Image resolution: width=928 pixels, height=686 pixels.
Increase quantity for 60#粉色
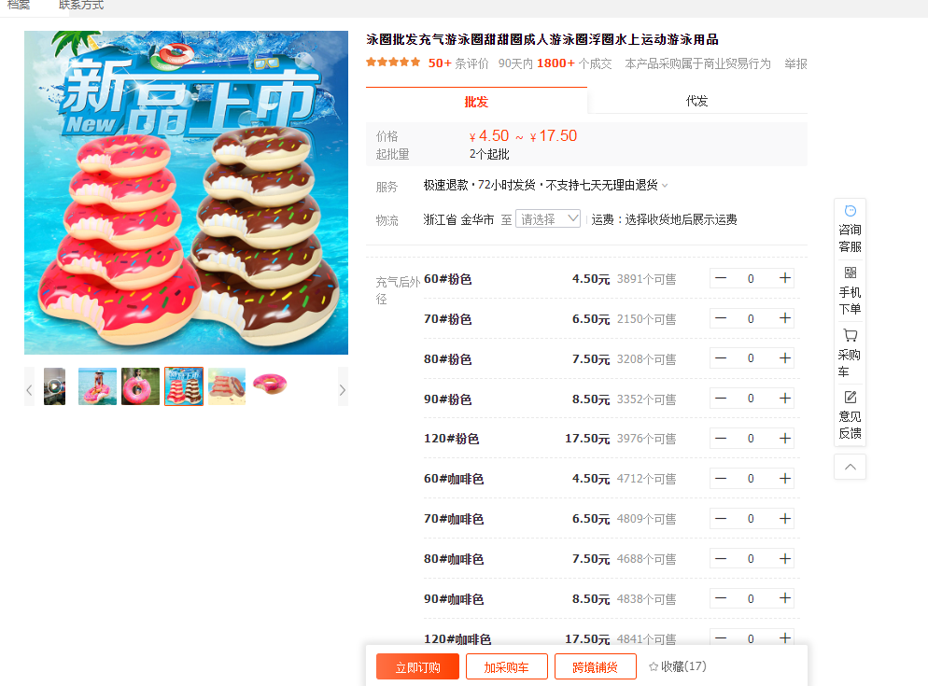pyautogui.click(x=785, y=278)
